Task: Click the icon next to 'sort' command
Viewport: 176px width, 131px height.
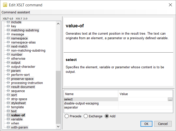Action: tap(8, 95)
